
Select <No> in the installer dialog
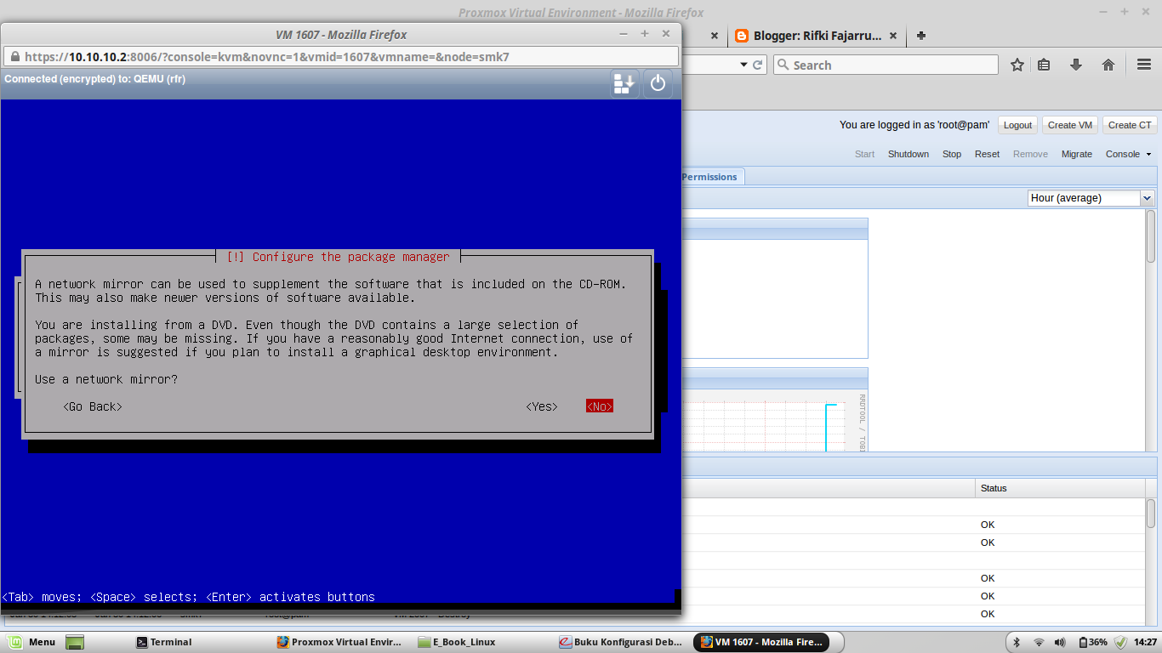[x=600, y=406]
